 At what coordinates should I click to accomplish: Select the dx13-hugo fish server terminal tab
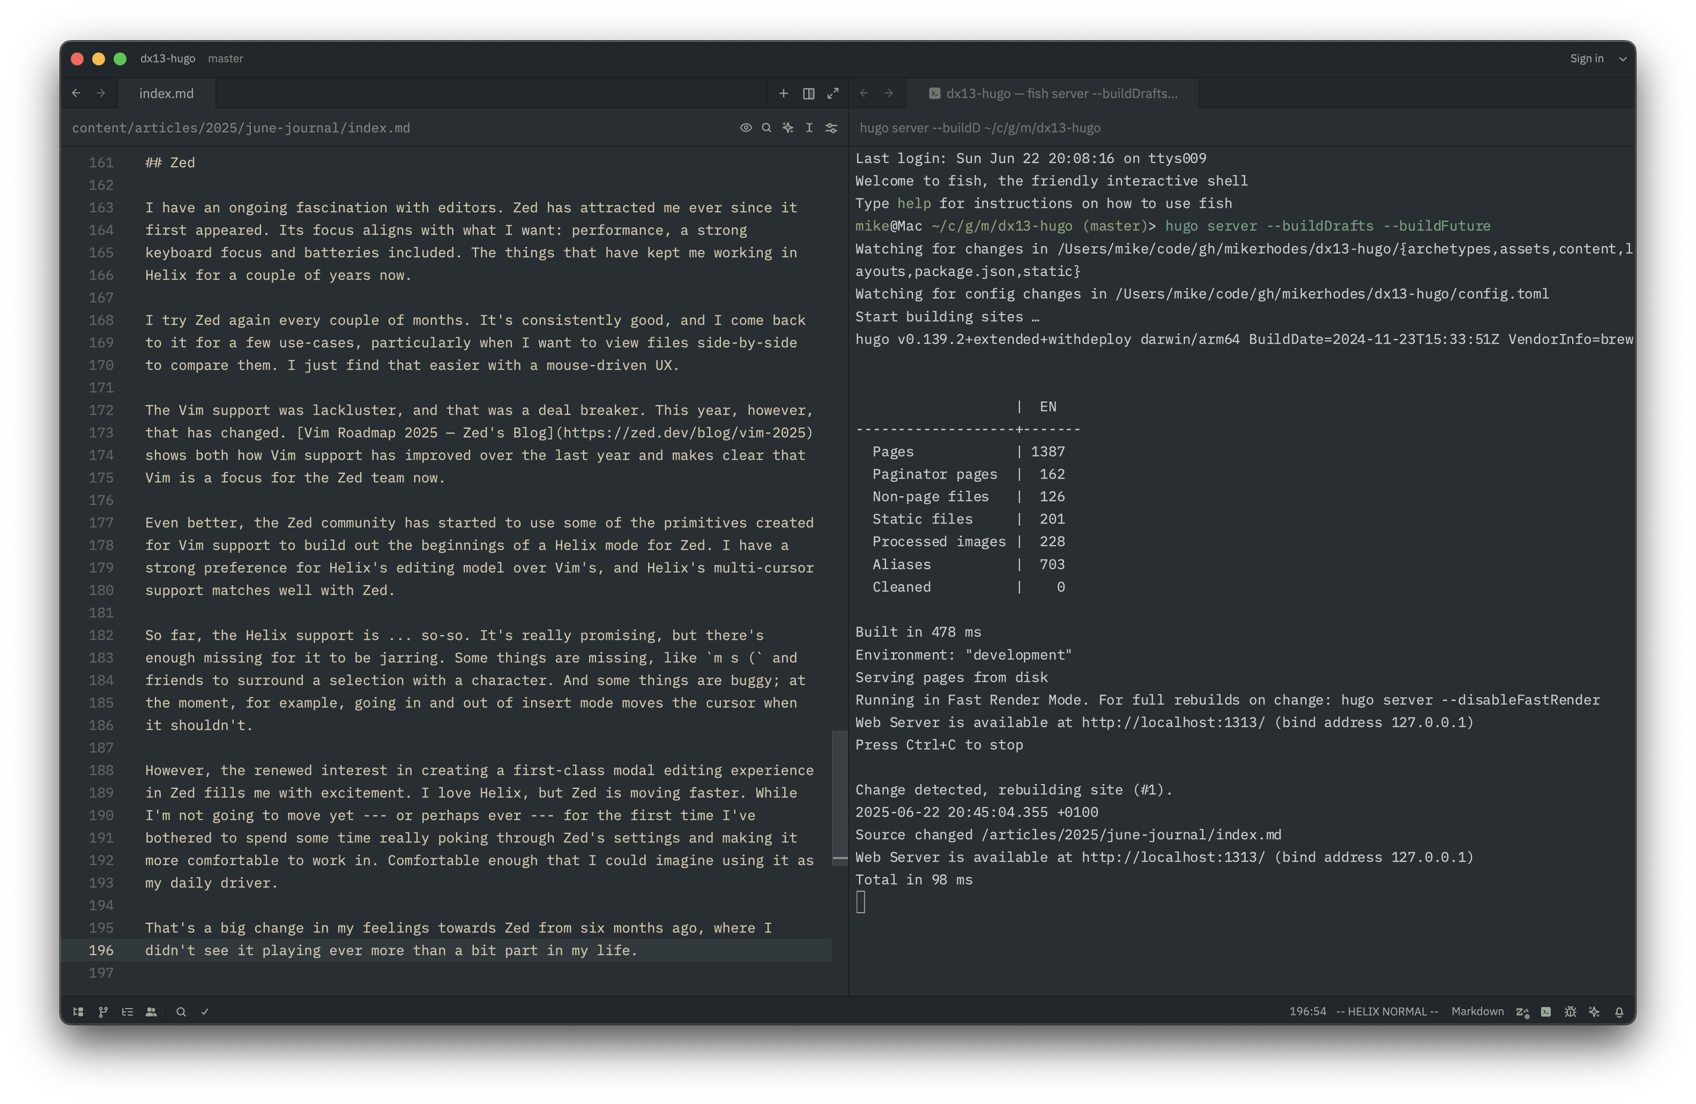1053,93
